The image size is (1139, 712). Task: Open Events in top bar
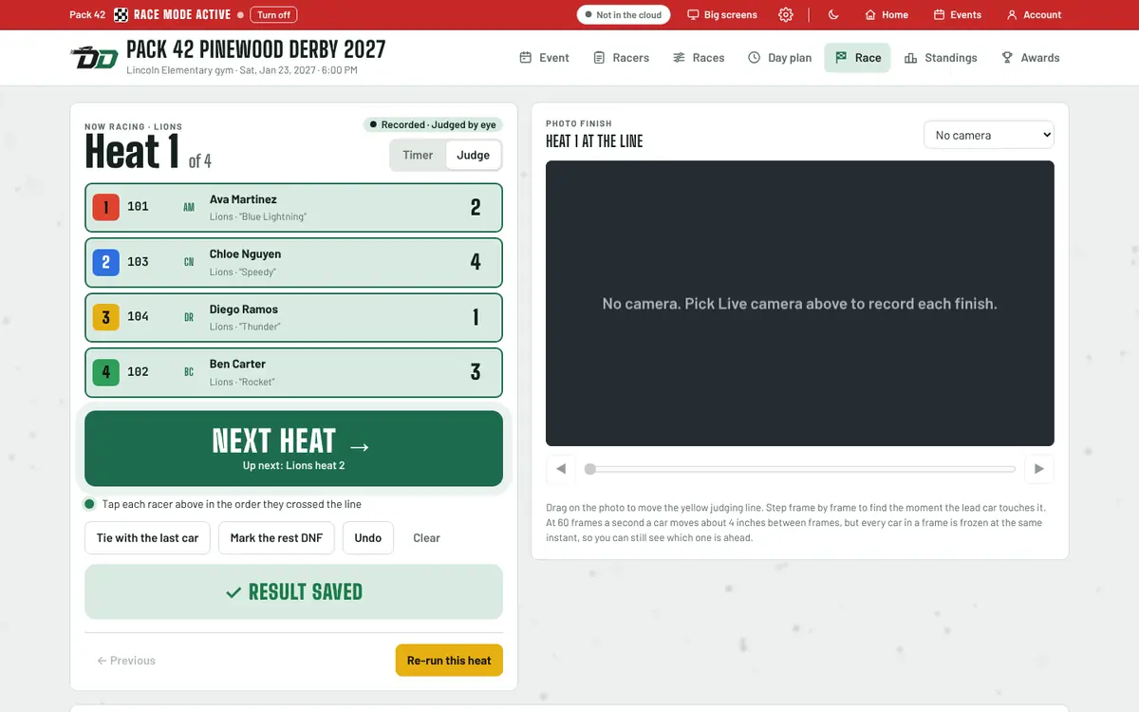[957, 14]
